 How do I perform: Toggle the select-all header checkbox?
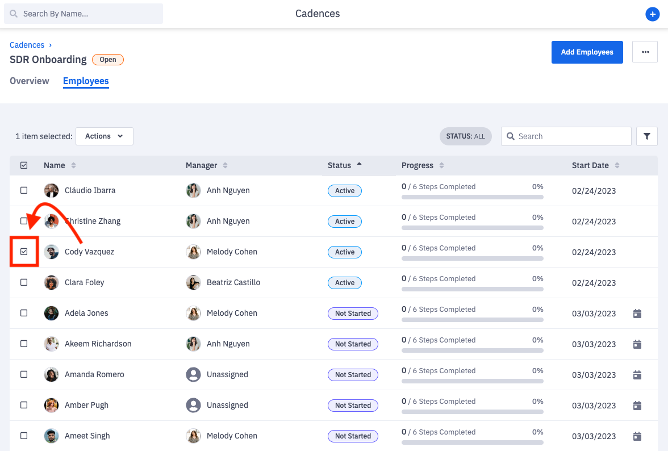point(24,165)
